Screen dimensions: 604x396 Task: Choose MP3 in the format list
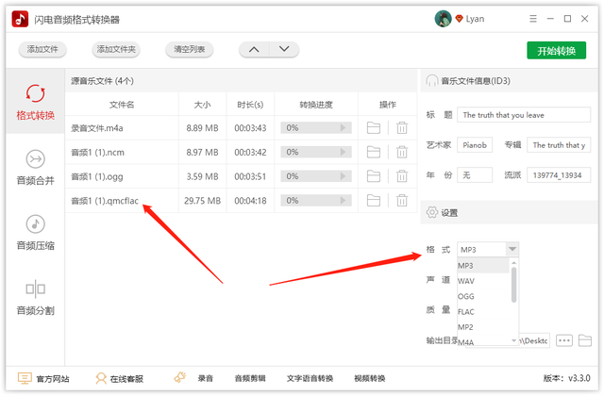point(483,266)
